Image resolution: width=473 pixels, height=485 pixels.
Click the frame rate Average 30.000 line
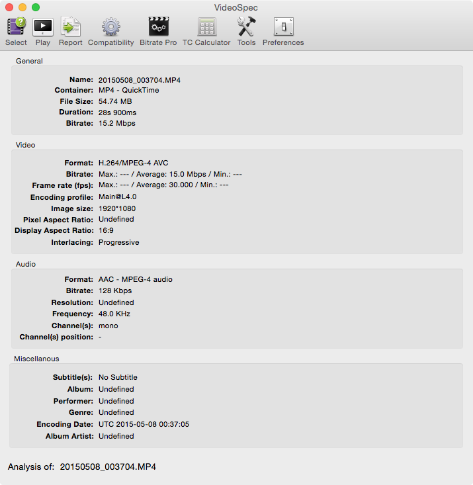[x=163, y=185]
